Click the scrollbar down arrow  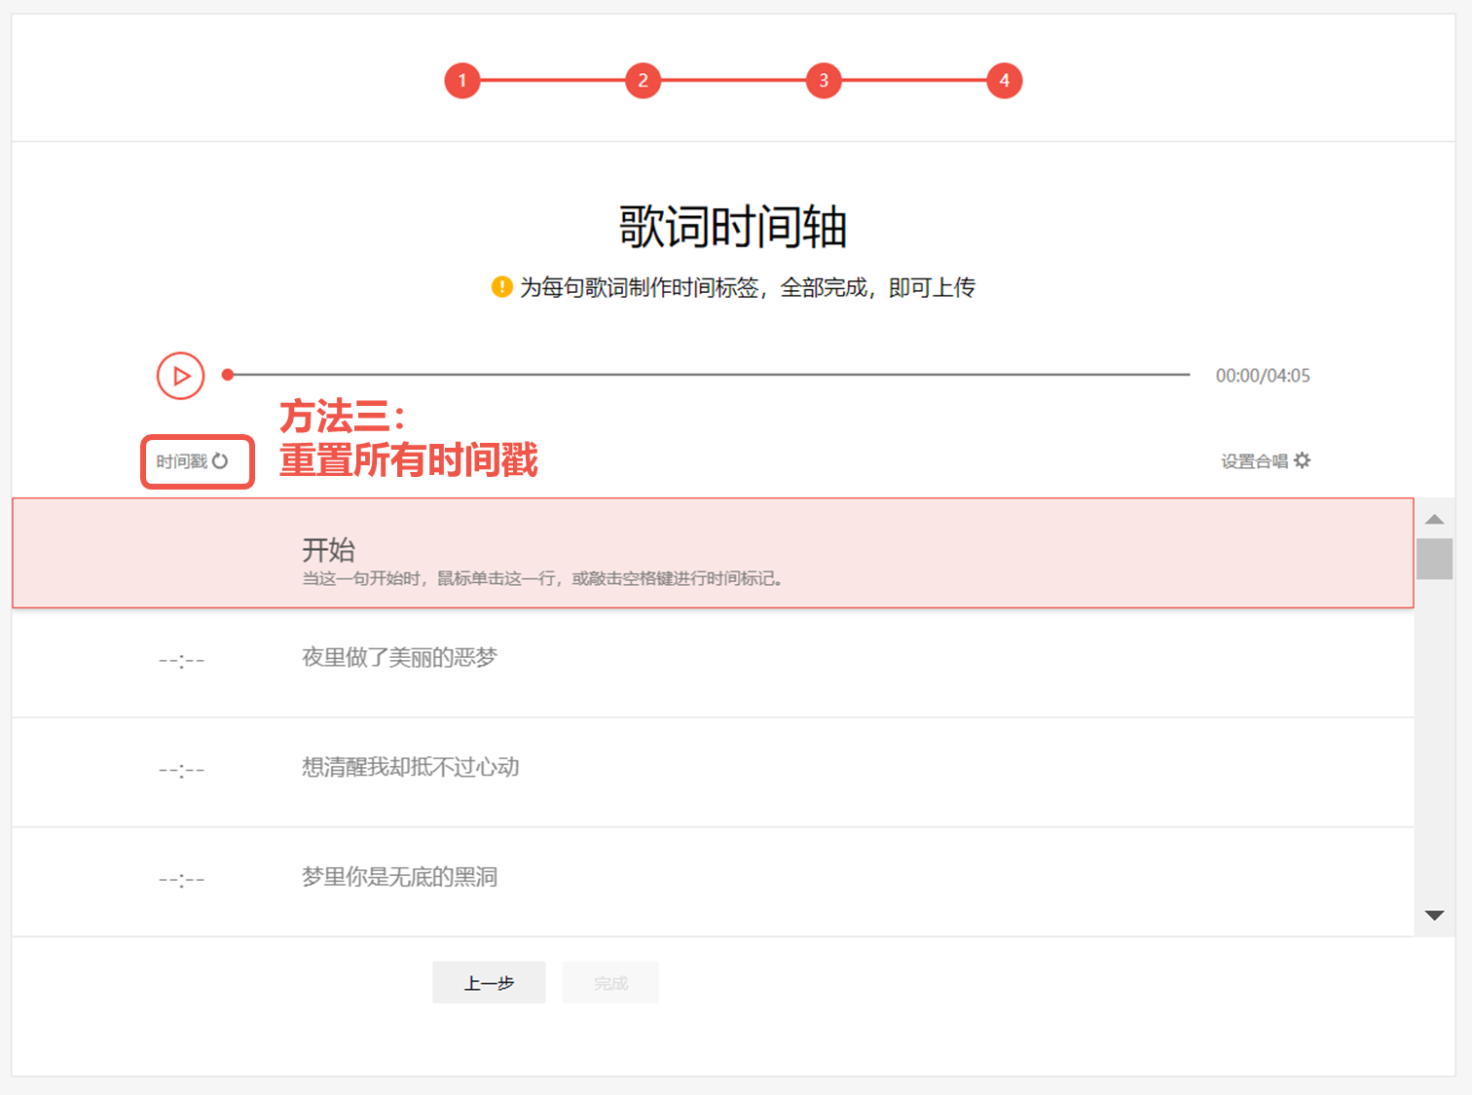tap(1436, 916)
